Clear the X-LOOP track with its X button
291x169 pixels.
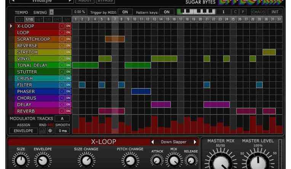(62, 26)
